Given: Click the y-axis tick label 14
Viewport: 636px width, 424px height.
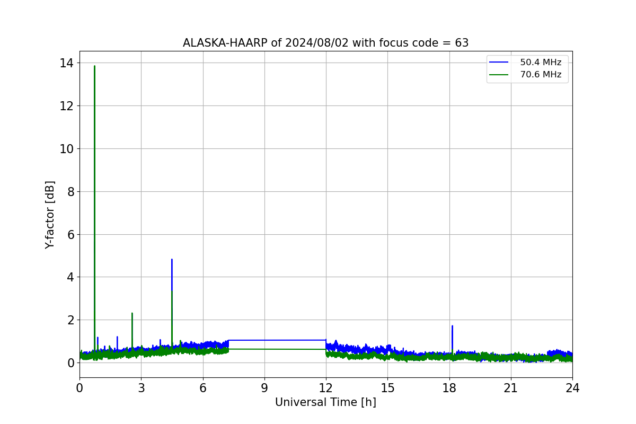Looking at the screenshot, I should (67, 63).
